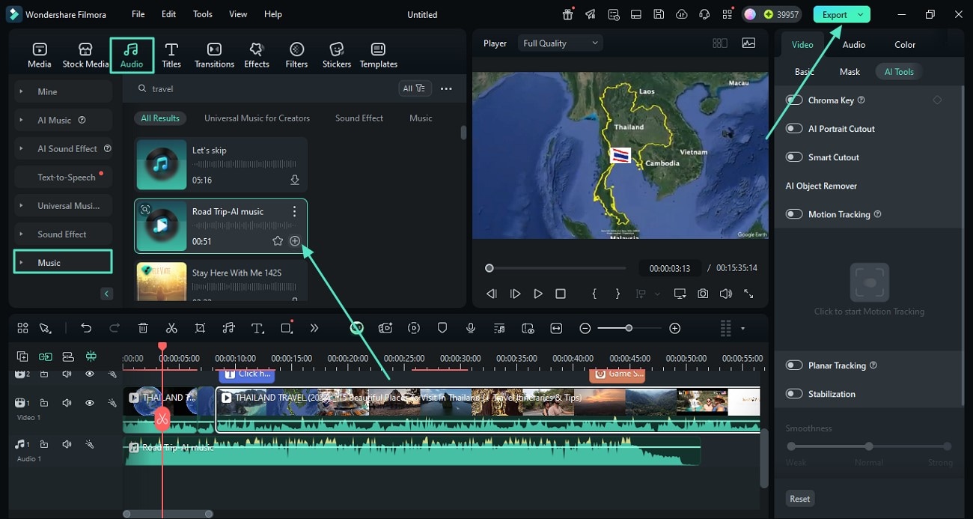The image size is (973, 519).
Task: Open the Stickers panel
Action: [337, 55]
